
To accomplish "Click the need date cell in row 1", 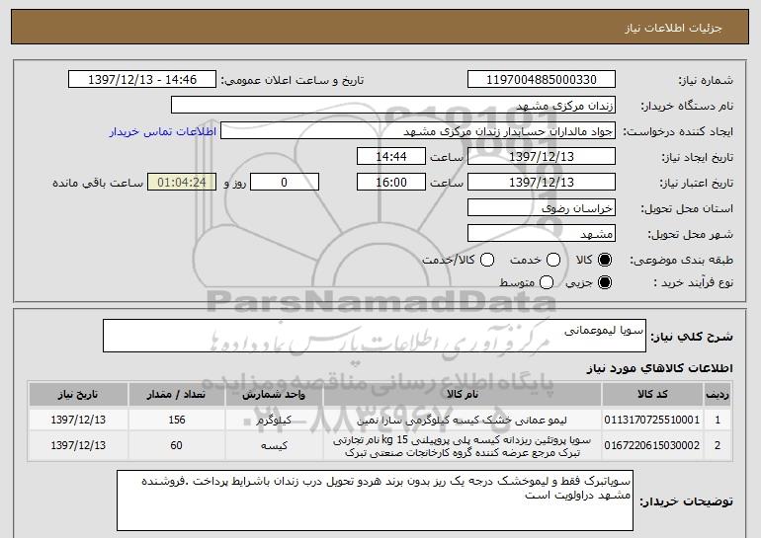I will (78, 420).
